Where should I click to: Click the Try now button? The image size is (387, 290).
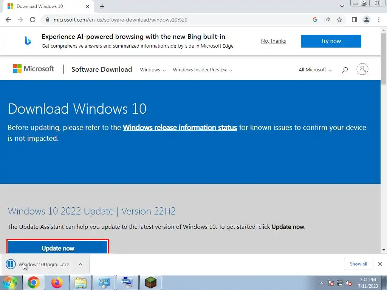coord(331,41)
